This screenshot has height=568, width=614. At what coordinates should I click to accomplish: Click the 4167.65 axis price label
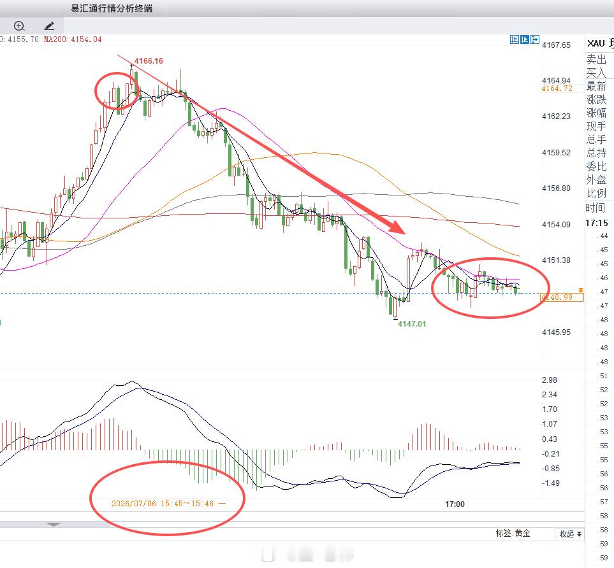(x=556, y=45)
